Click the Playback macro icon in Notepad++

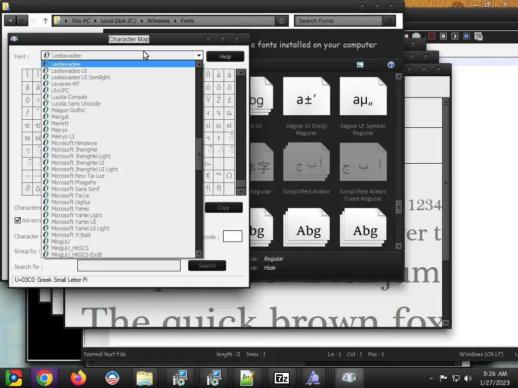(455, 36)
